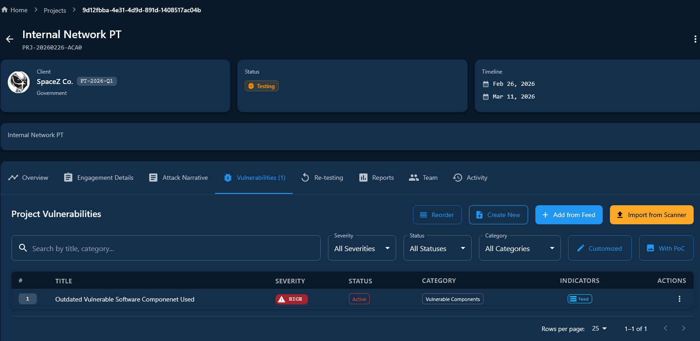The width and height of the screenshot is (700, 341).
Task: Open the Reports tab
Action: coord(376,178)
